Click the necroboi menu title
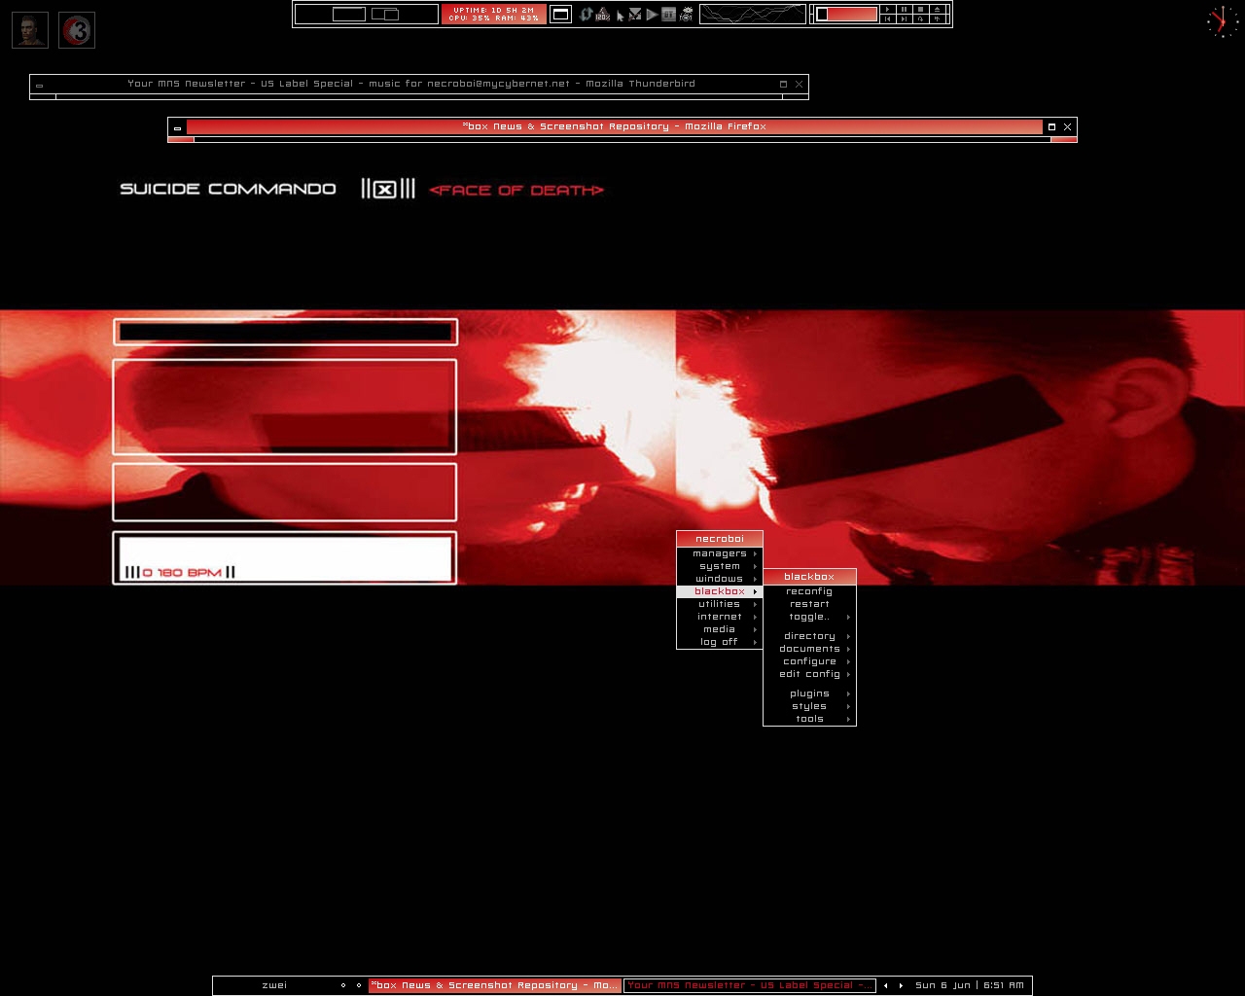 point(720,539)
